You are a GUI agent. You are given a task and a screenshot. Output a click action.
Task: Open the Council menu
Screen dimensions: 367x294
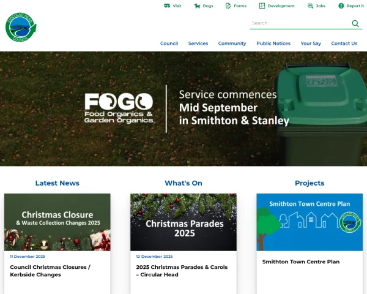169,43
